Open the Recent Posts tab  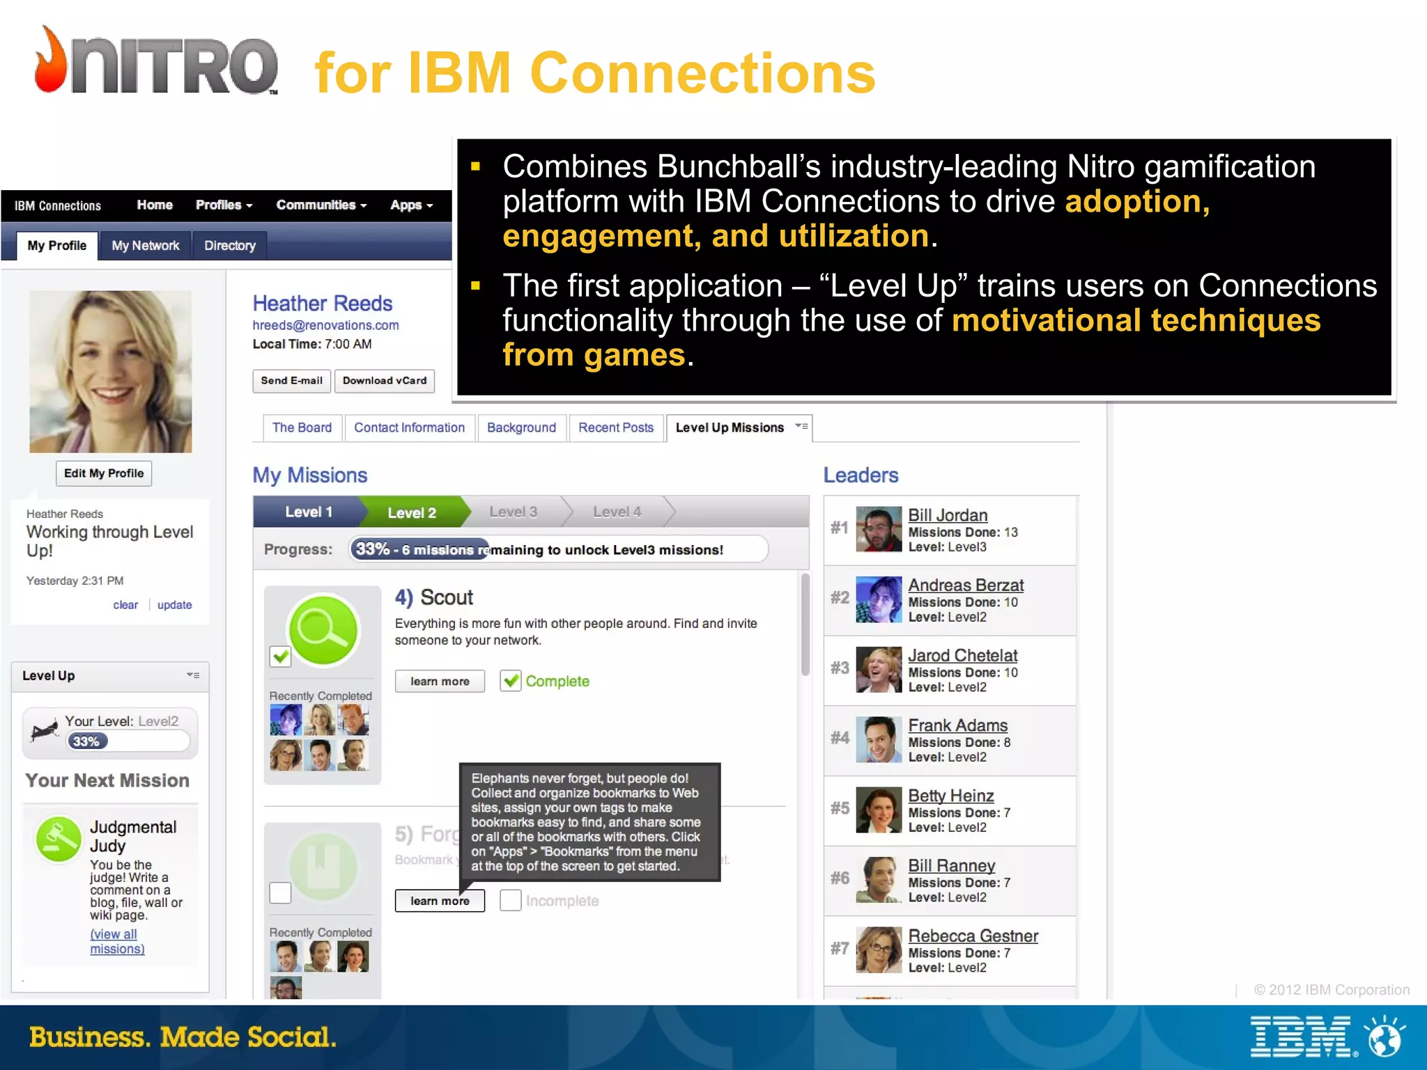616,427
